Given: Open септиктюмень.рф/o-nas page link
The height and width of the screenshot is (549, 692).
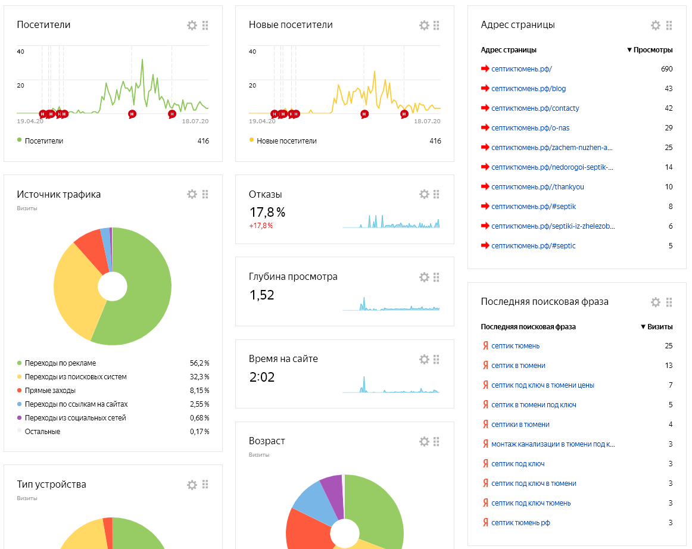Looking at the screenshot, I should pos(531,128).
